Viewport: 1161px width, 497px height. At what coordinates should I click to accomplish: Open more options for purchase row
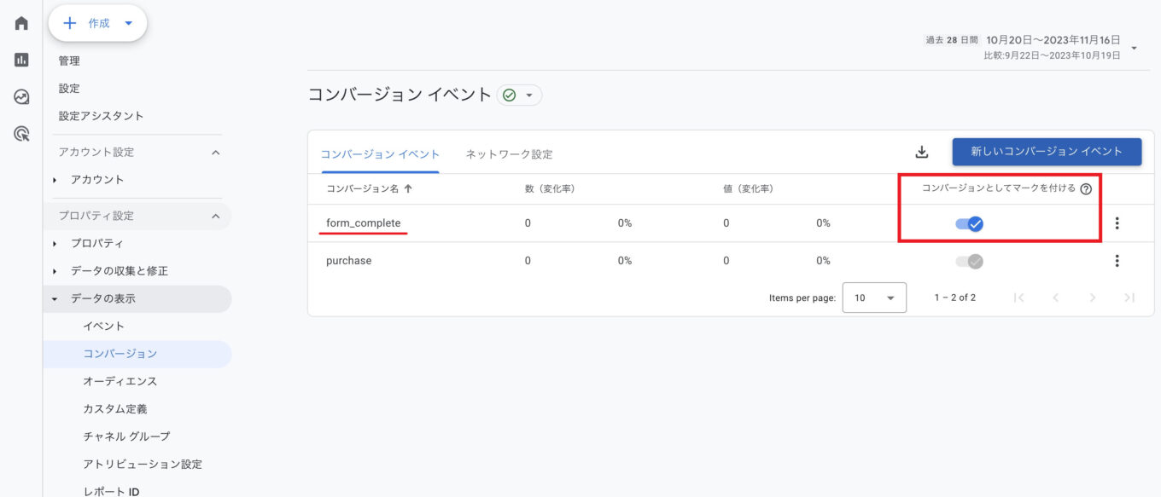(1117, 261)
